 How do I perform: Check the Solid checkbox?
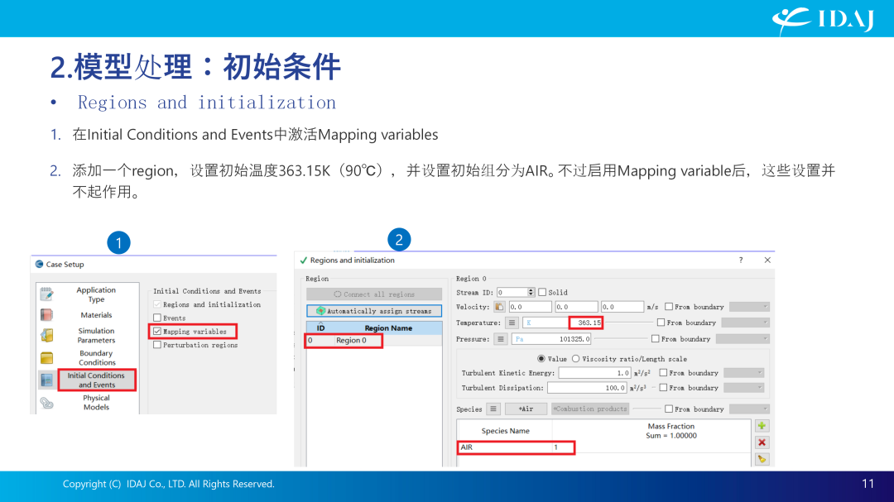coord(542,292)
